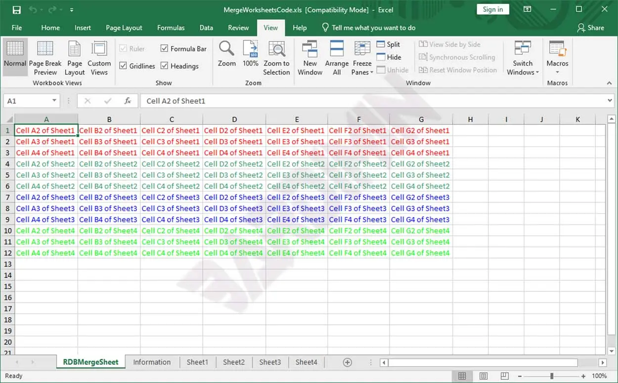Click the Split window button
The width and height of the screenshot is (618, 383).
click(x=389, y=44)
